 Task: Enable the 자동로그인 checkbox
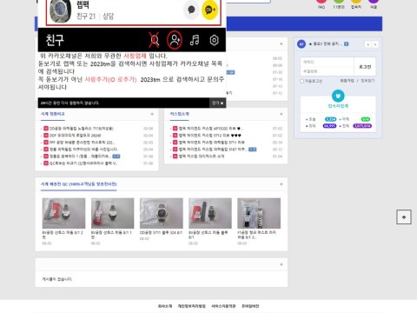(301, 81)
